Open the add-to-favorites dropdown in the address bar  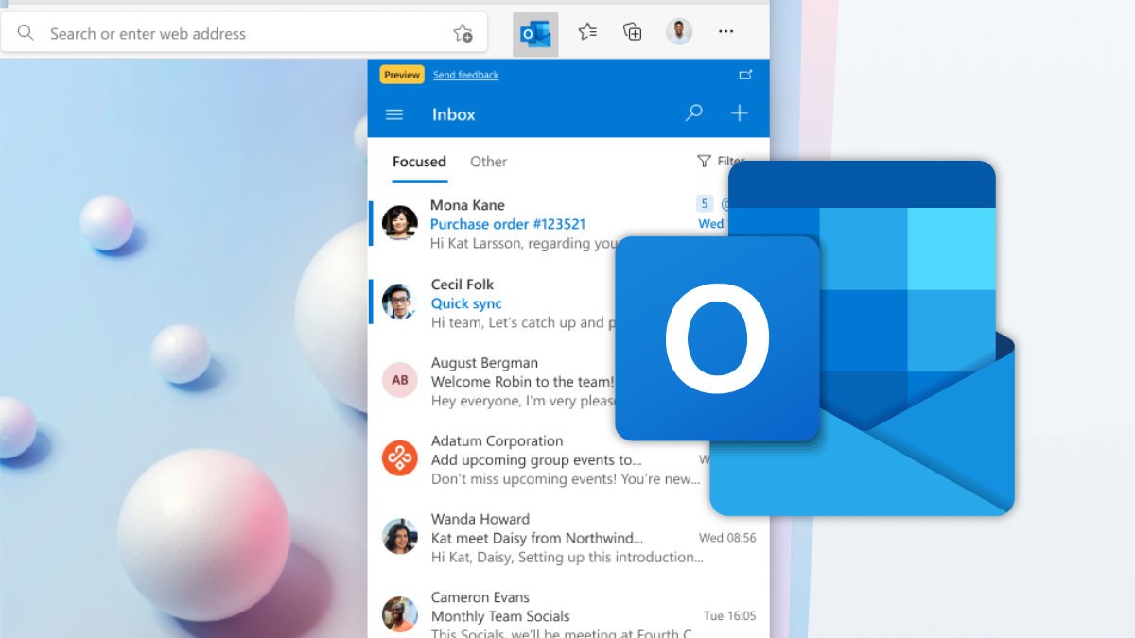pyautogui.click(x=463, y=33)
